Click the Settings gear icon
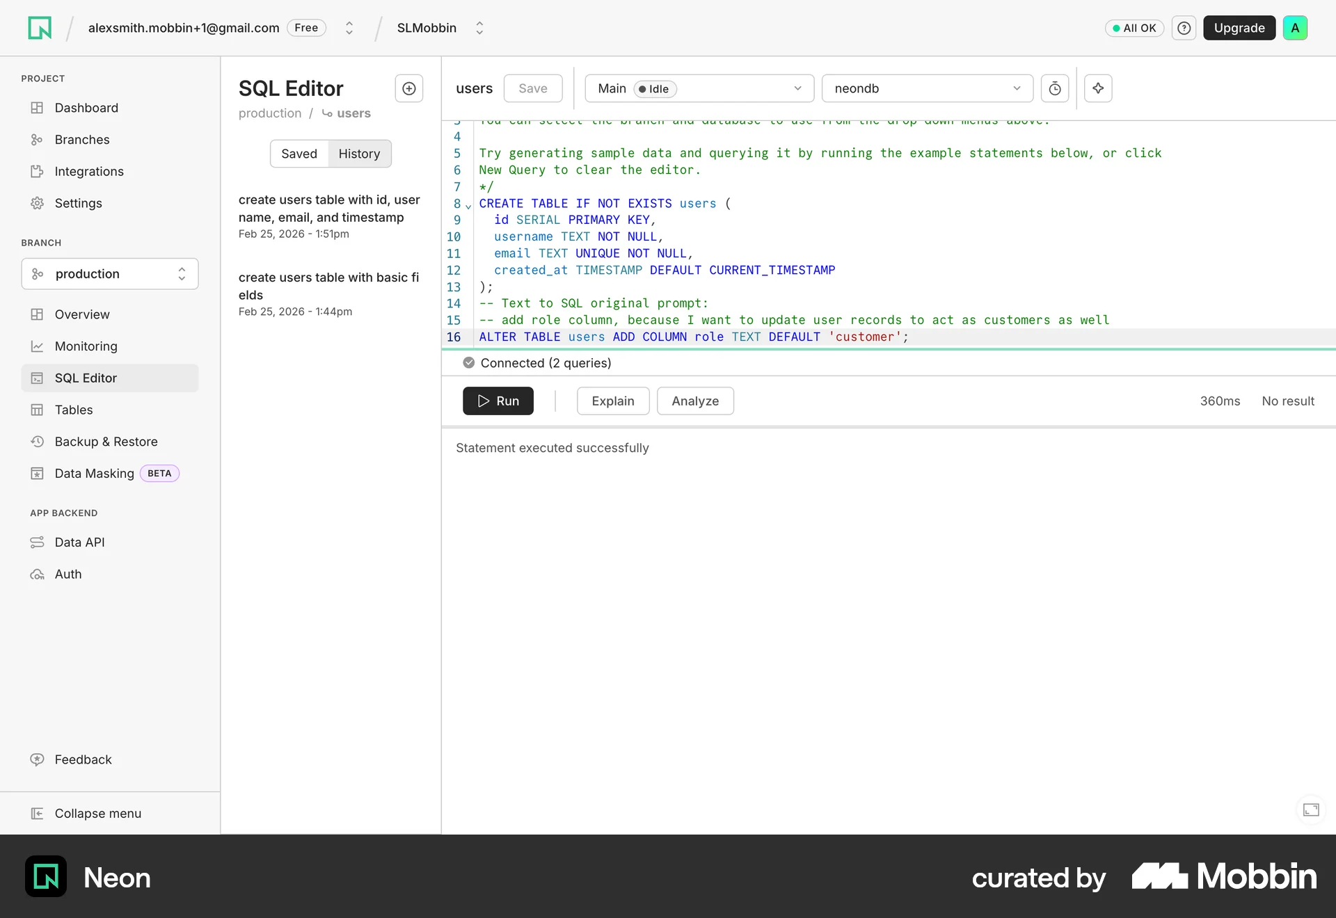The height and width of the screenshot is (918, 1336). (x=37, y=203)
